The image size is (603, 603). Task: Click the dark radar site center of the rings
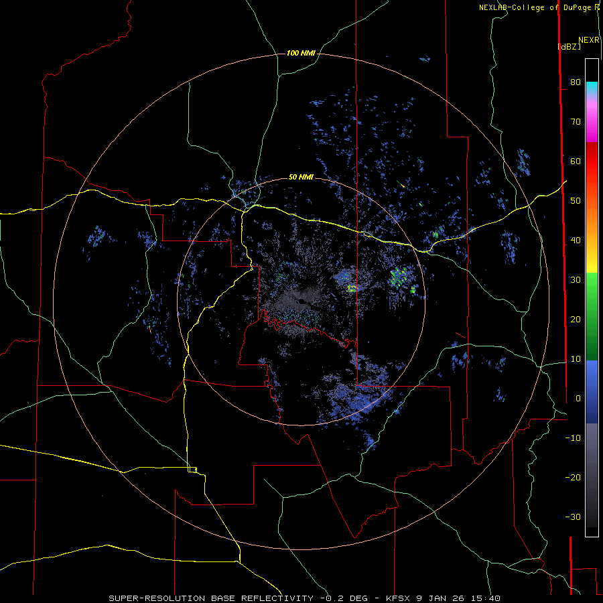(x=301, y=301)
